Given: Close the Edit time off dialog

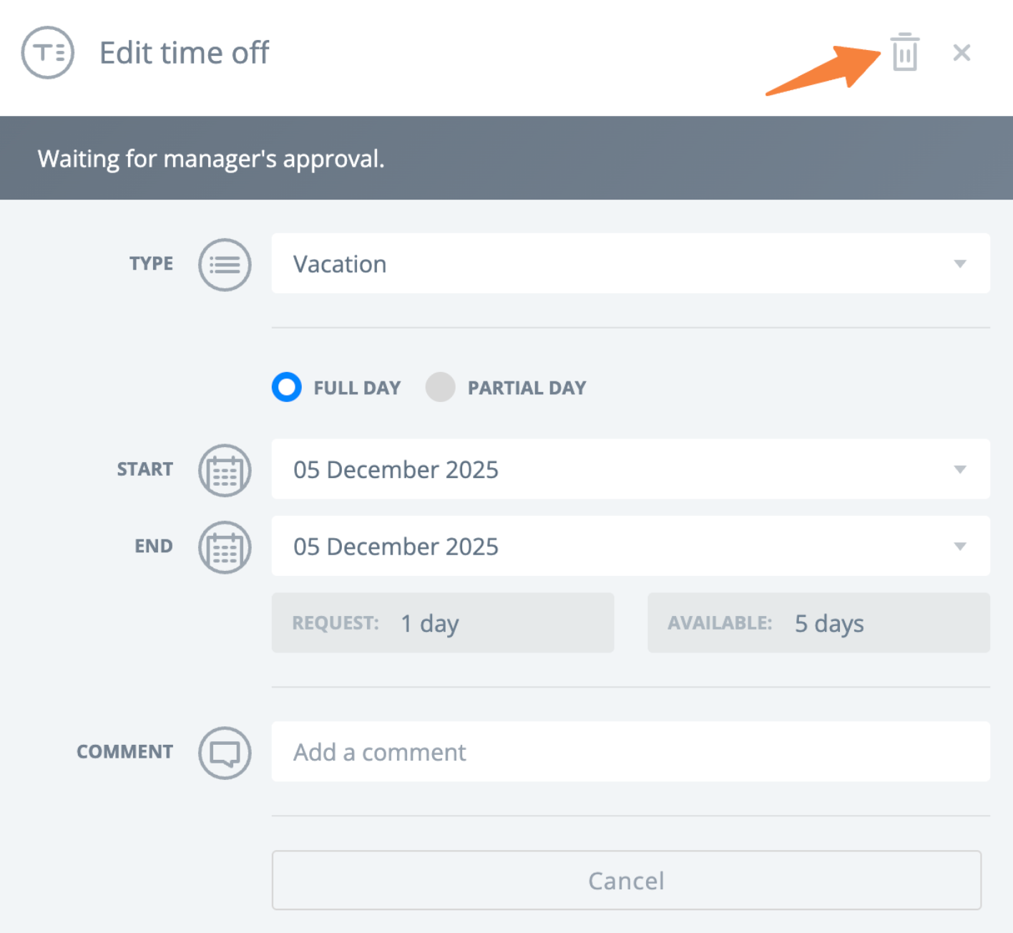Looking at the screenshot, I should pyautogui.click(x=961, y=53).
